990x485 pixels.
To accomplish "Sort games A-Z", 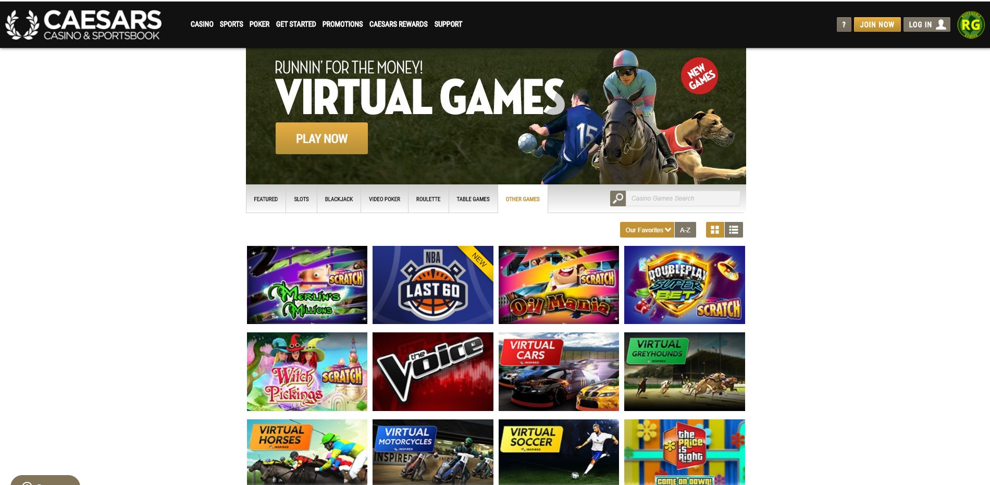I will pos(685,230).
